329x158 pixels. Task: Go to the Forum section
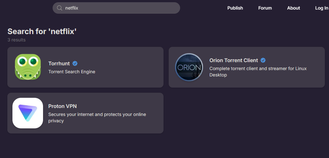pyautogui.click(x=265, y=8)
